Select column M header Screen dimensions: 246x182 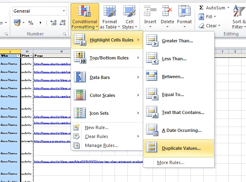[27, 51]
